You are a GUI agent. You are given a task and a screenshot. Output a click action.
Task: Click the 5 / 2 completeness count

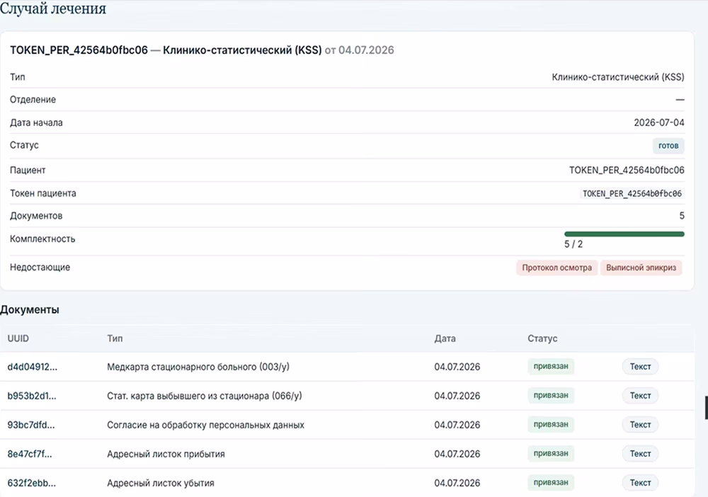click(573, 244)
